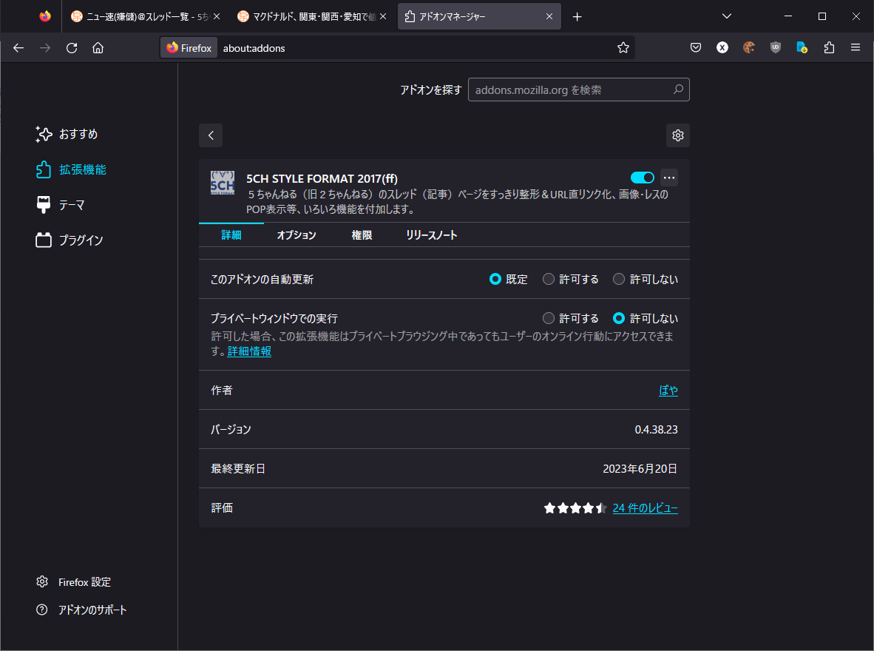The height and width of the screenshot is (651, 874).
Task: Open プラグイン plugins section
Action: (x=70, y=240)
